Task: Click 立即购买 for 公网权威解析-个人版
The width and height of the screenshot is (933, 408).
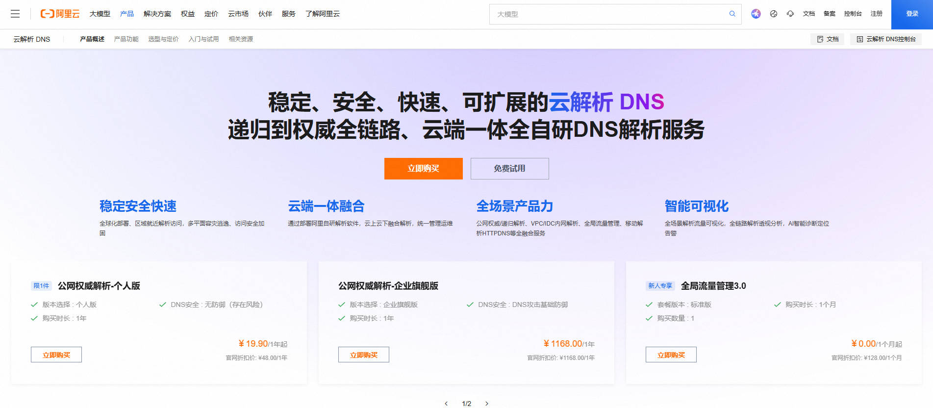Action: point(56,355)
